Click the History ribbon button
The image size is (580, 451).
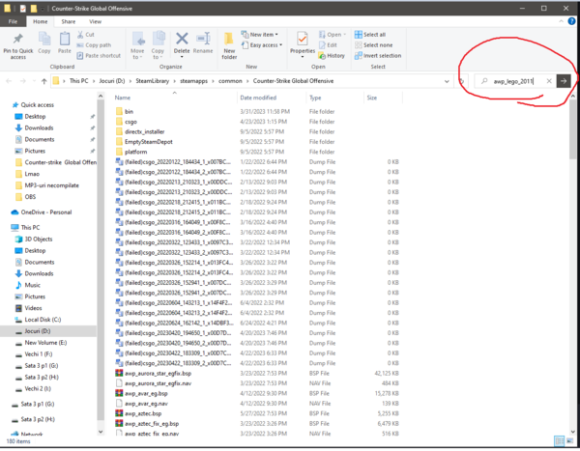pos(332,55)
